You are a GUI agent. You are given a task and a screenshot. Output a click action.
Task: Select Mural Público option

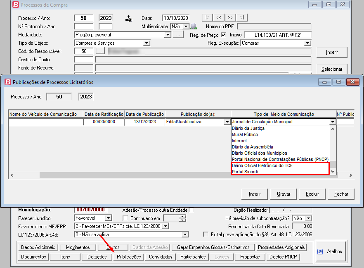tap(245, 134)
